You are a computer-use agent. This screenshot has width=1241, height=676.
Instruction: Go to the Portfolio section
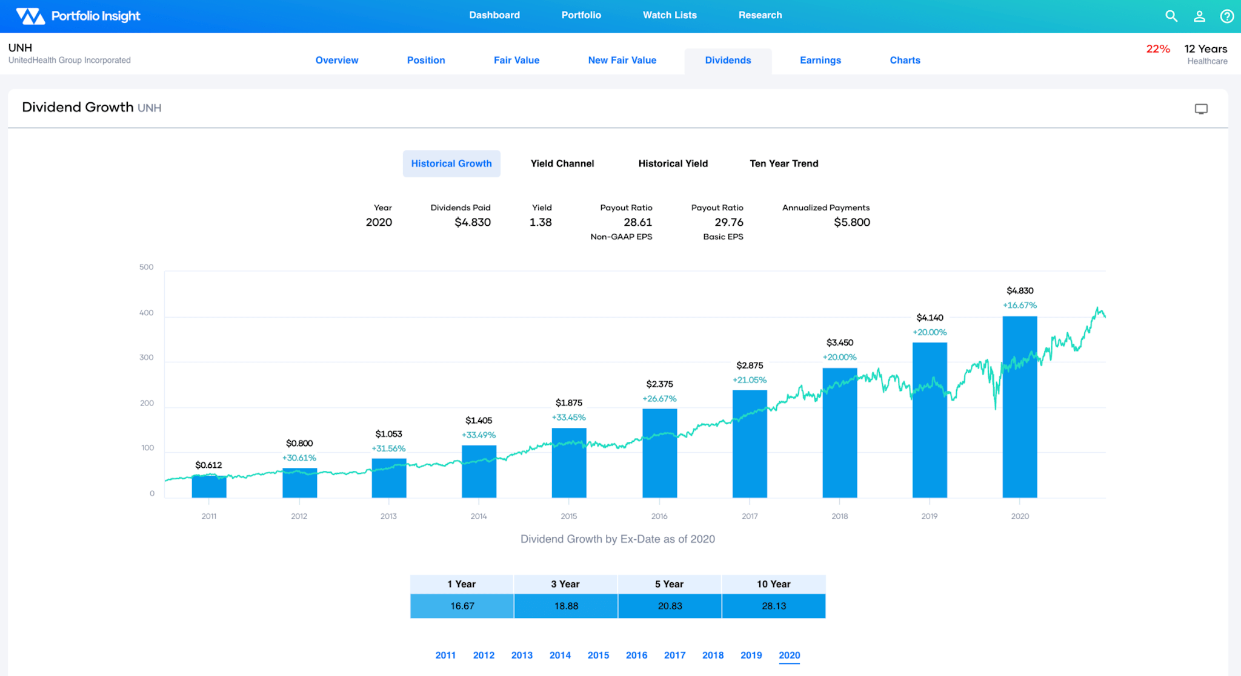point(581,15)
